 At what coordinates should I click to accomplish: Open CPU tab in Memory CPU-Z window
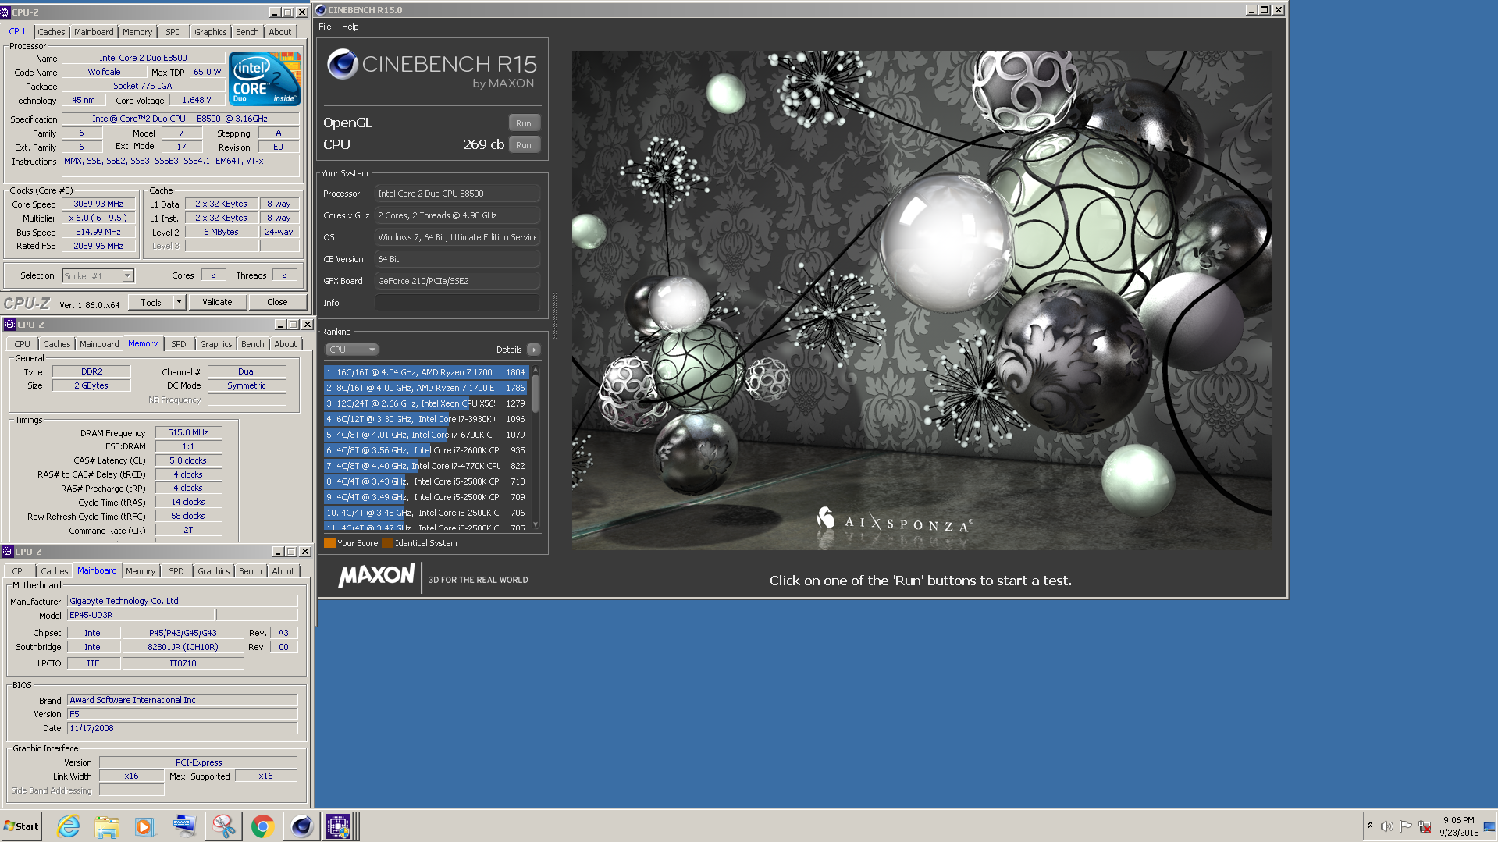tap(22, 344)
